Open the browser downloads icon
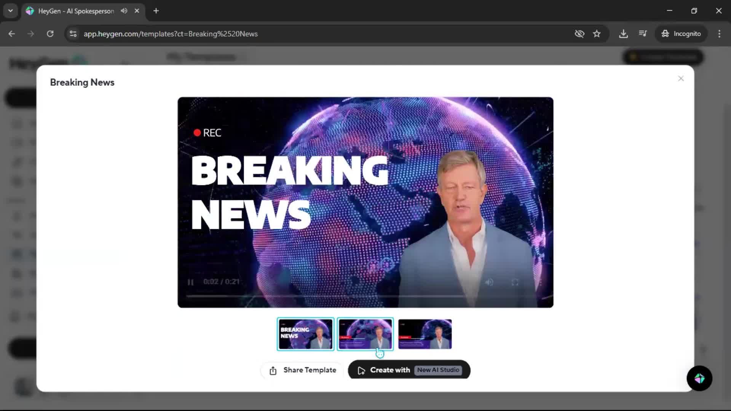 click(x=623, y=33)
